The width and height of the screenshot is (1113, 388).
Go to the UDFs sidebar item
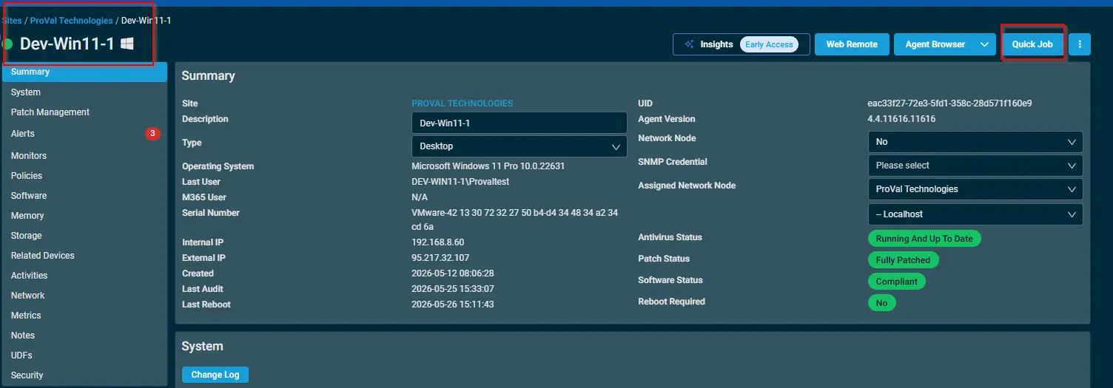pyautogui.click(x=21, y=355)
